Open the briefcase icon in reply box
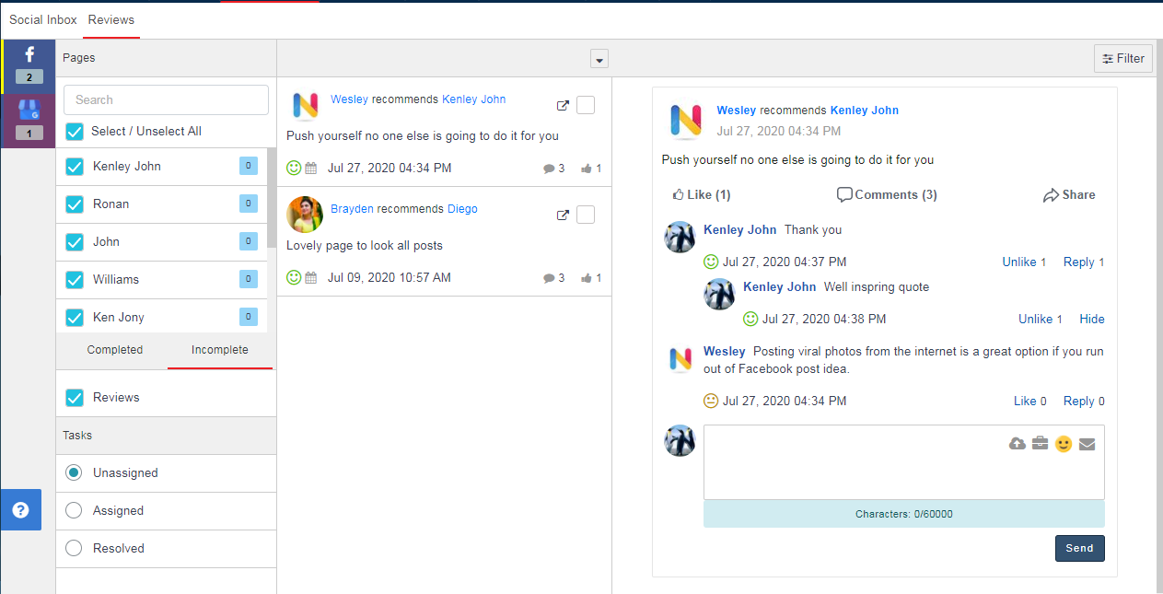This screenshot has height=594, width=1163. pos(1040,444)
